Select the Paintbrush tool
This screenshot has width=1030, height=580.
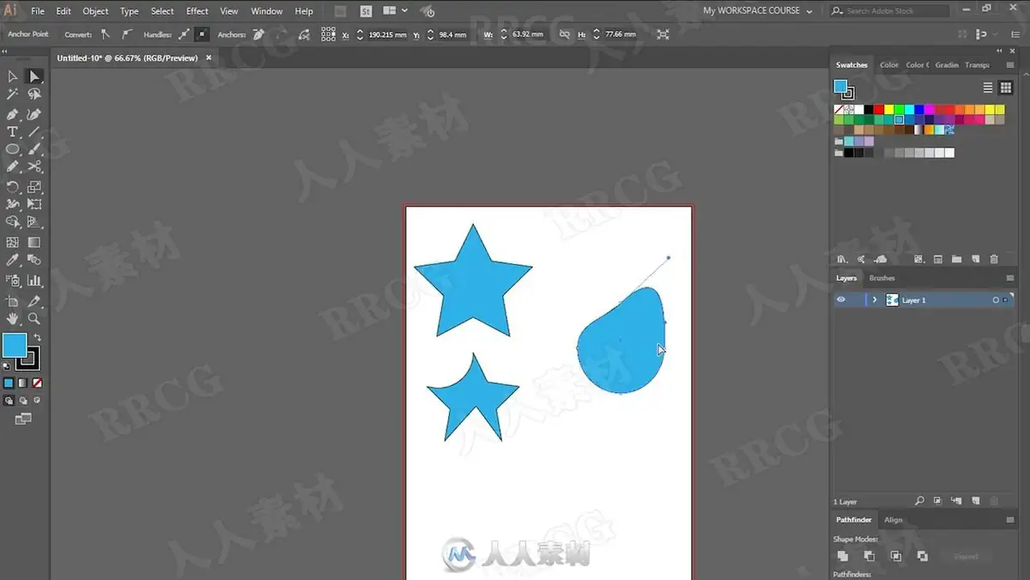(34, 149)
